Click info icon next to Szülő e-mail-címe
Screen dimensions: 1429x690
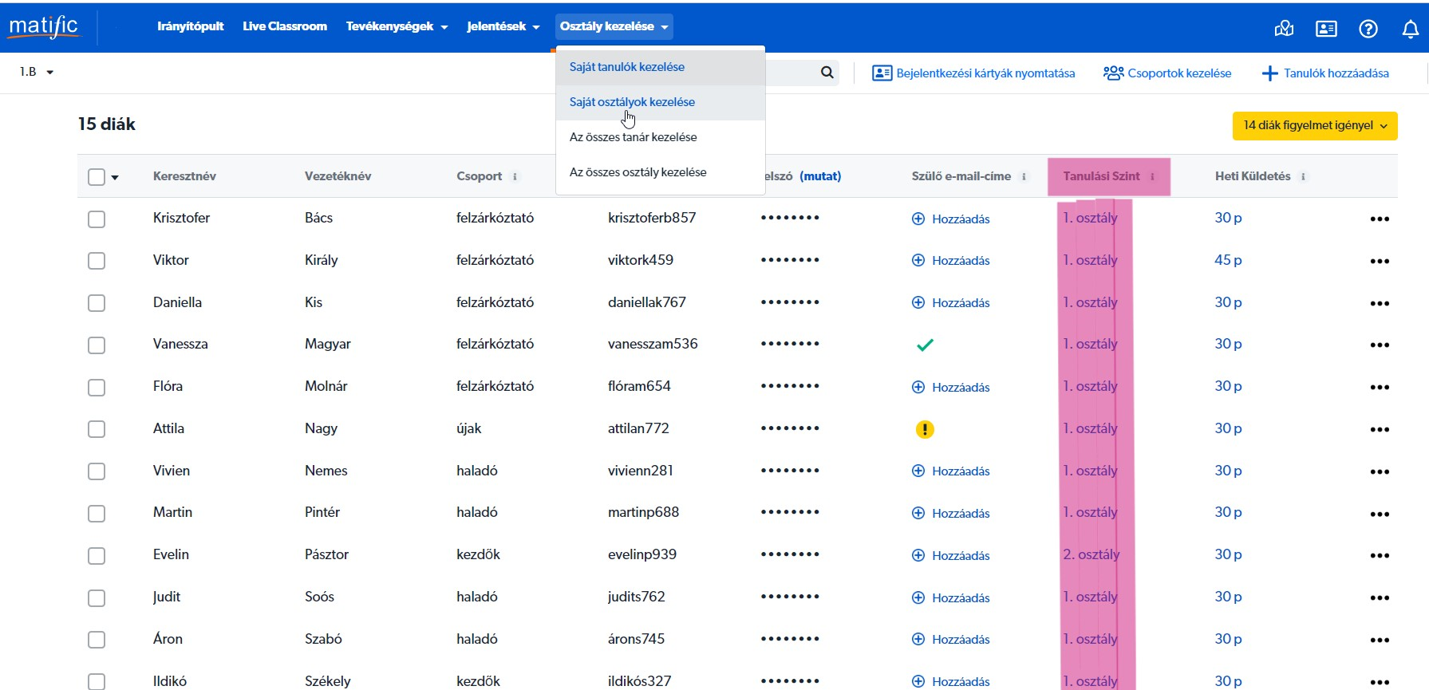click(x=1024, y=177)
